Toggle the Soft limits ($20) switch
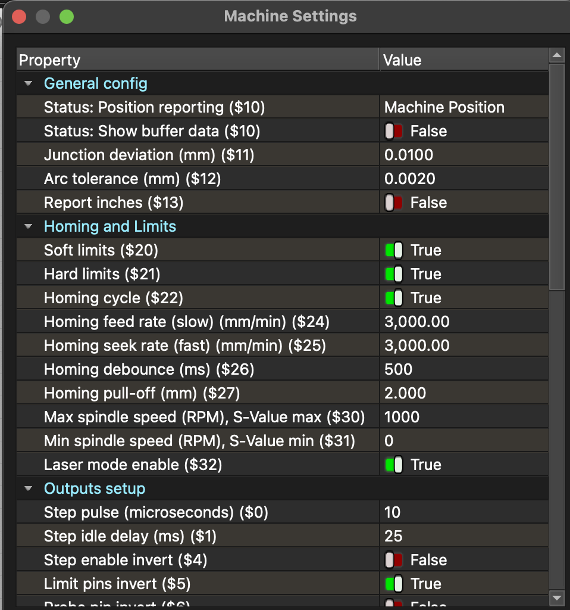 [394, 250]
